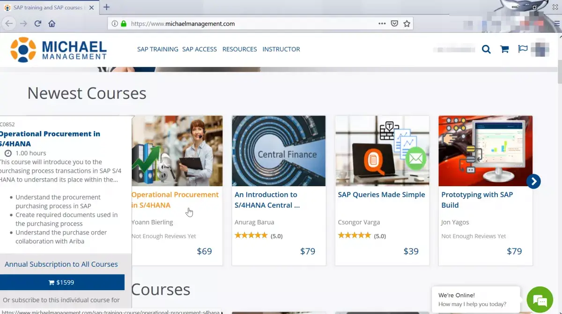Open the live chat bubble icon

(540, 300)
